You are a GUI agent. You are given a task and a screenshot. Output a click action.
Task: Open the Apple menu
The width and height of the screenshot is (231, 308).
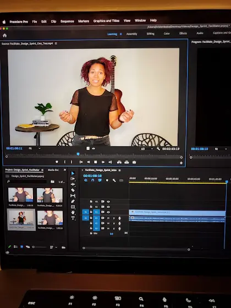[x=4, y=22]
